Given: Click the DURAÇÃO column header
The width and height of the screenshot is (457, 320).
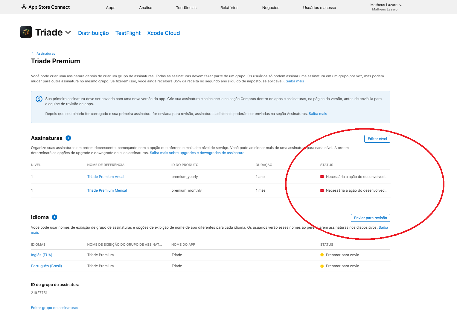Looking at the screenshot, I should [264, 165].
